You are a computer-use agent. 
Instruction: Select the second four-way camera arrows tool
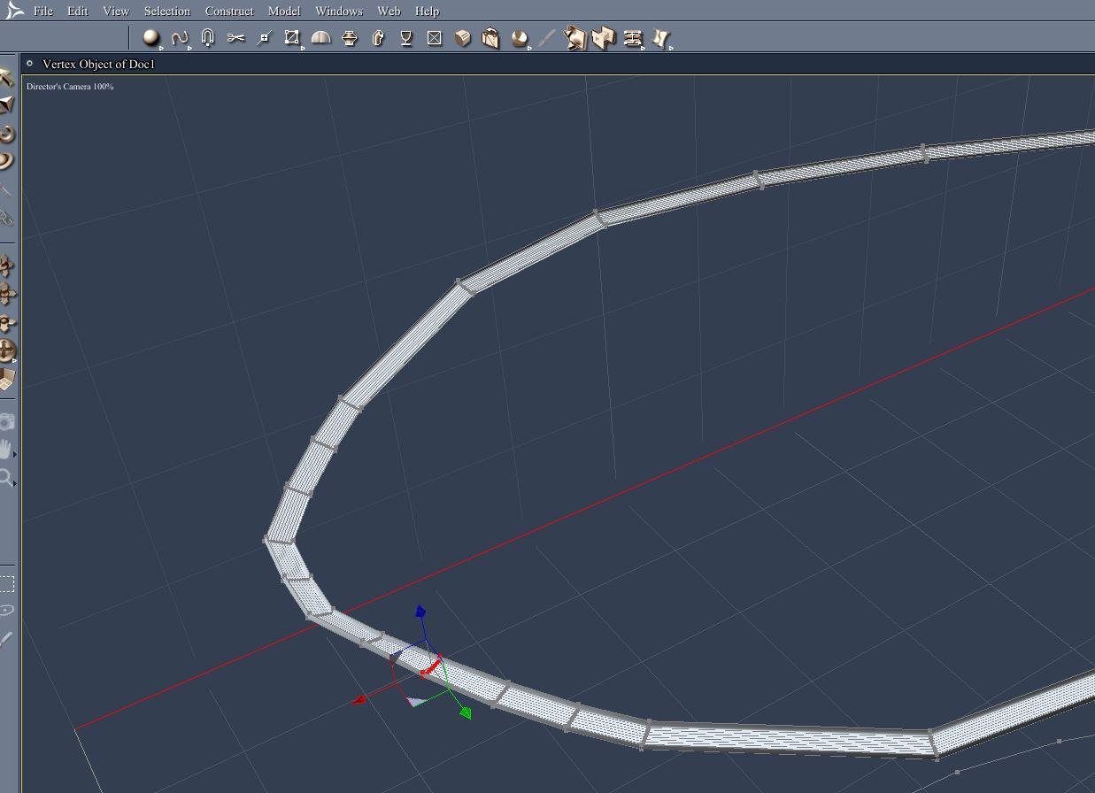tap(8, 295)
